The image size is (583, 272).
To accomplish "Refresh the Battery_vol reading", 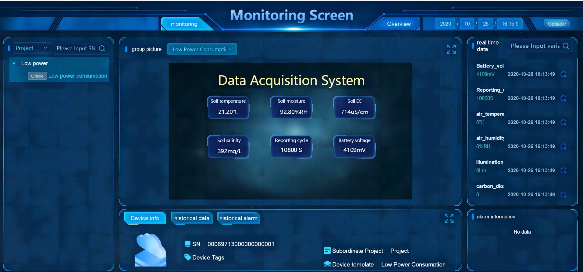I will tap(563, 74).
